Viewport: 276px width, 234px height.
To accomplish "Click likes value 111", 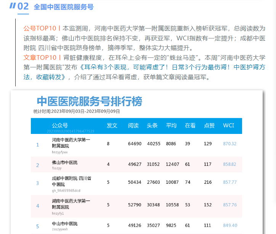I will (x=207, y=225).
